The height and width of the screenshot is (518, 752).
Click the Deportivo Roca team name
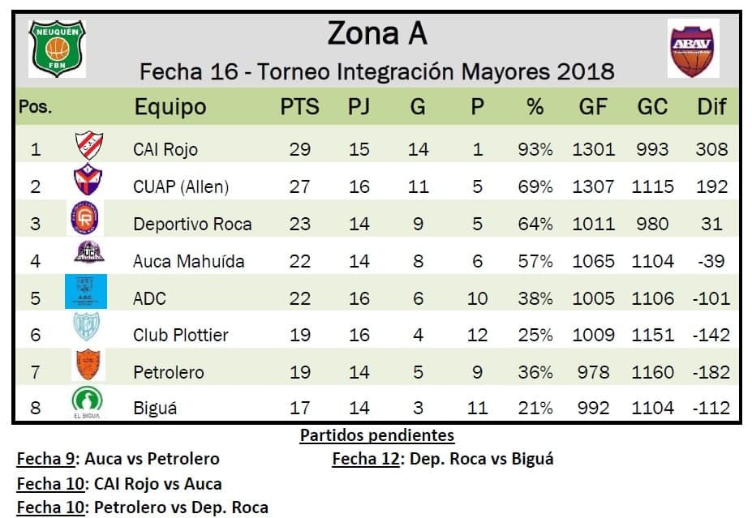192,224
